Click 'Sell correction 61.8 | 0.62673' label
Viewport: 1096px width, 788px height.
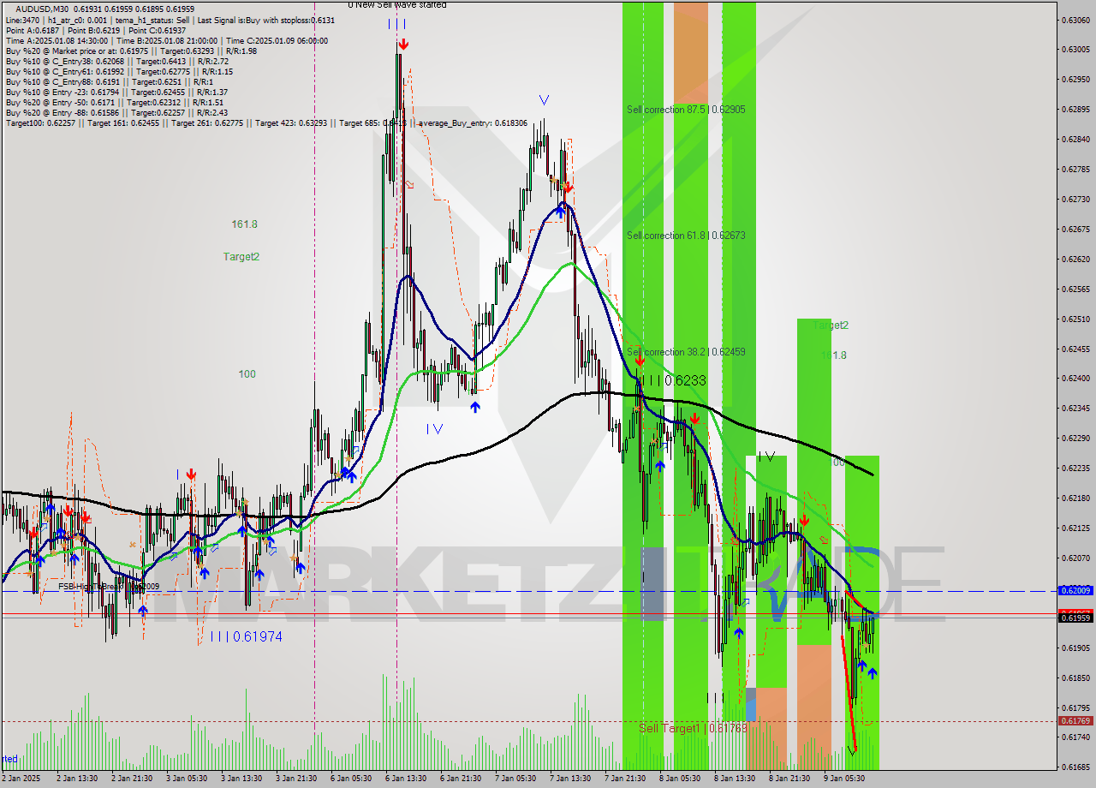[x=686, y=236]
